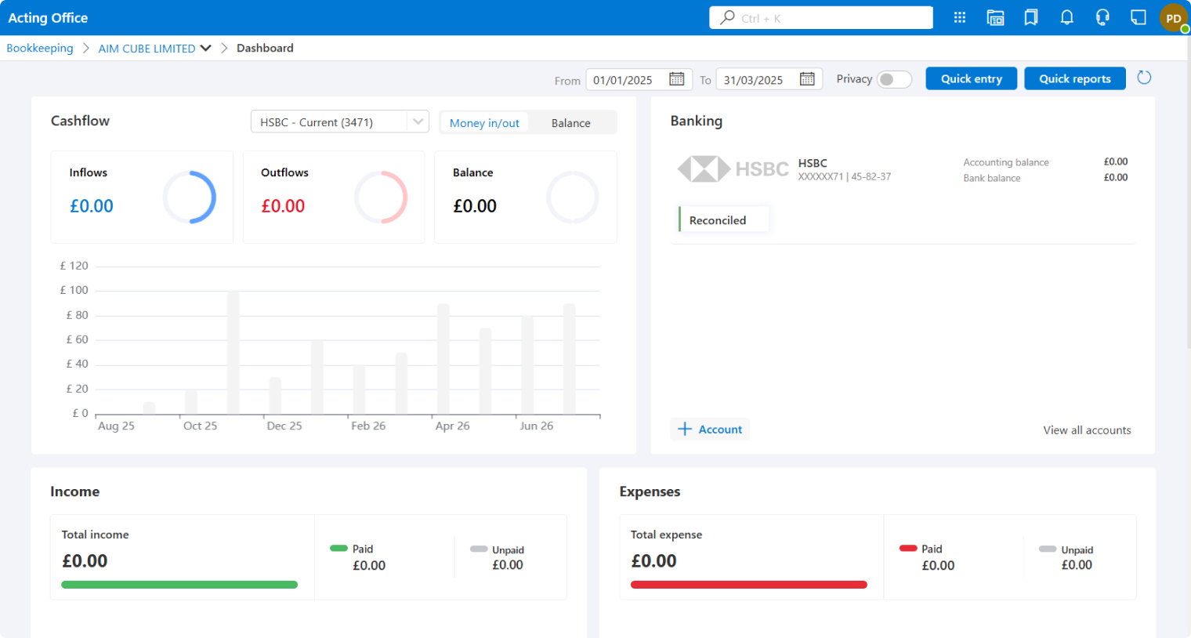
Task: Open the To date calendar picker
Action: tap(807, 79)
